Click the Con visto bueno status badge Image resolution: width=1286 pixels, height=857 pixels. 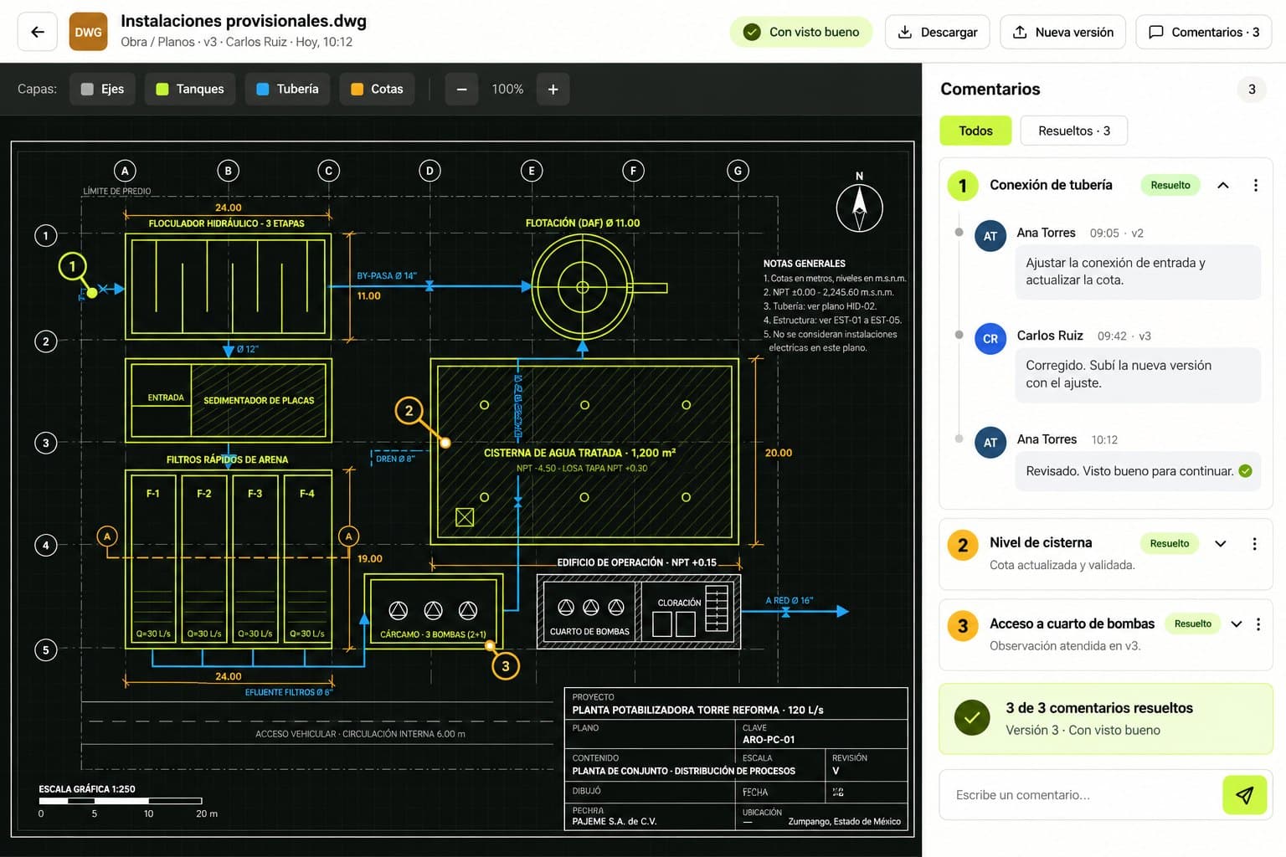pos(801,32)
